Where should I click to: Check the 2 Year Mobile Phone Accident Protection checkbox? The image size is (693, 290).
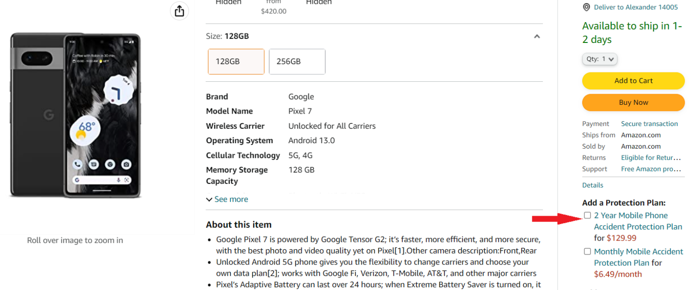pyautogui.click(x=587, y=215)
